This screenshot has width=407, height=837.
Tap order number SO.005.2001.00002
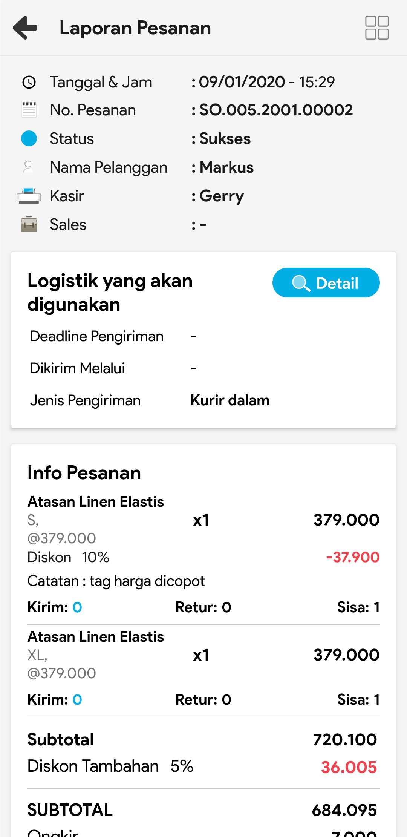point(276,110)
